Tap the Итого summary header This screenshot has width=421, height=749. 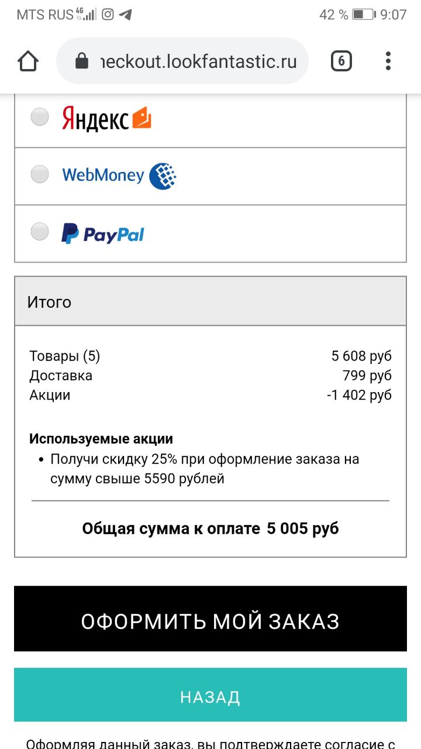click(210, 301)
